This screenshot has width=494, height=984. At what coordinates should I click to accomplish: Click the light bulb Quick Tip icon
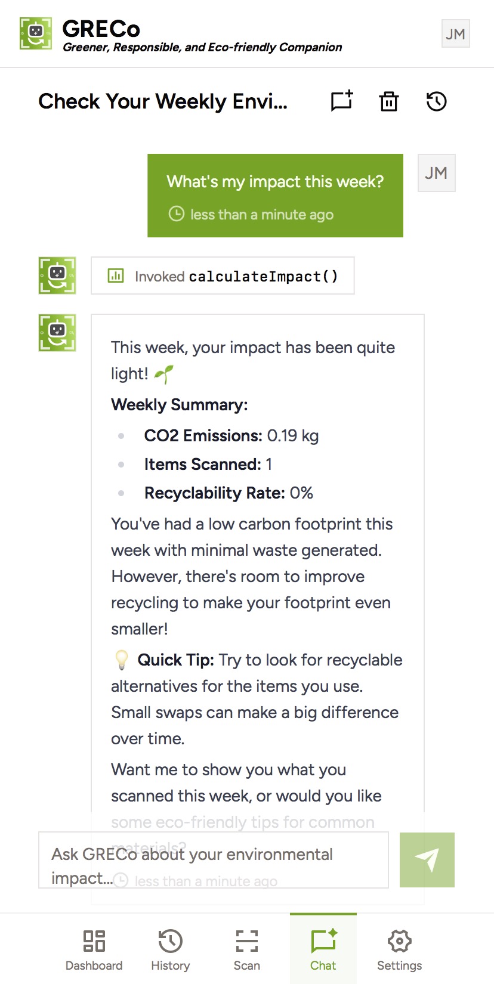pyautogui.click(x=122, y=660)
